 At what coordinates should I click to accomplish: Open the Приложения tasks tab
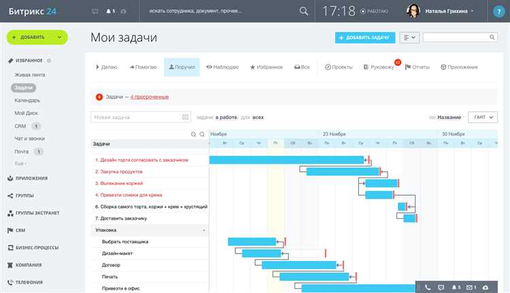459,67
